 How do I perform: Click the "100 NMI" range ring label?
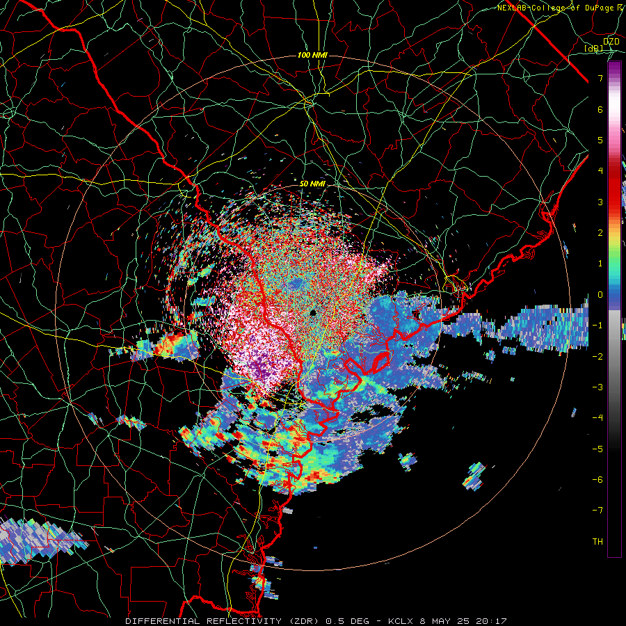312,55
